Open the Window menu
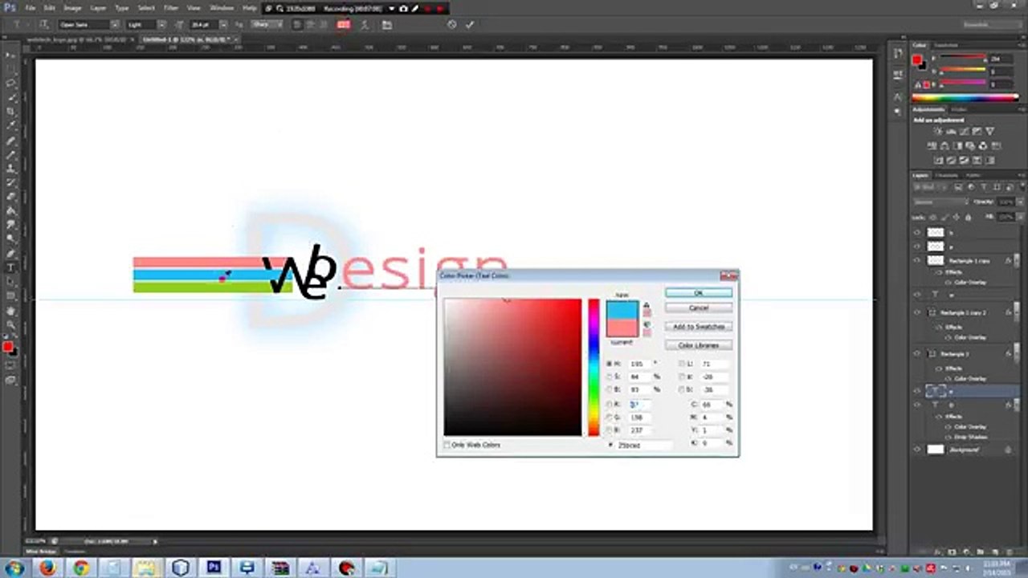The height and width of the screenshot is (578, 1028). click(x=222, y=7)
